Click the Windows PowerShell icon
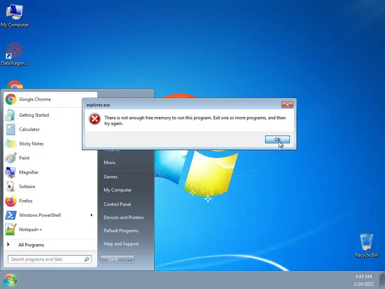The image size is (385, 289). click(11, 215)
